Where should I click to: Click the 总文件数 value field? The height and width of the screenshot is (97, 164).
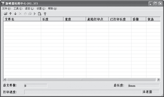pyautogui.click(x=36, y=86)
